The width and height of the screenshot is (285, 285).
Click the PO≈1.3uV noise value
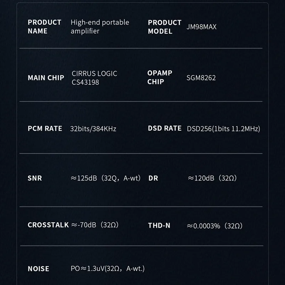pyautogui.click(x=108, y=269)
